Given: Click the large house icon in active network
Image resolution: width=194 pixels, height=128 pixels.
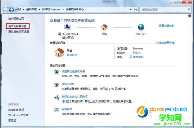Looking at the screenshot, I should (x=60, y=53).
